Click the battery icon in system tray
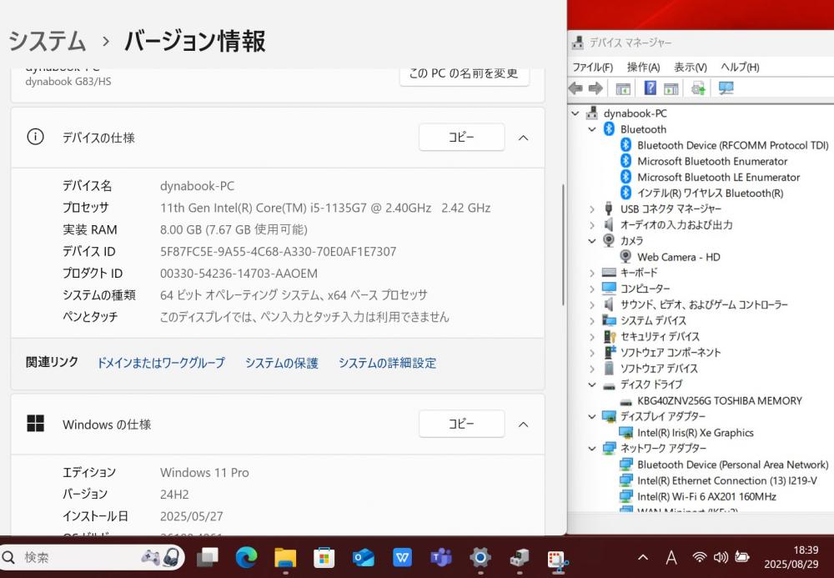This screenshot has width=834, height=578. pos(741,556)
